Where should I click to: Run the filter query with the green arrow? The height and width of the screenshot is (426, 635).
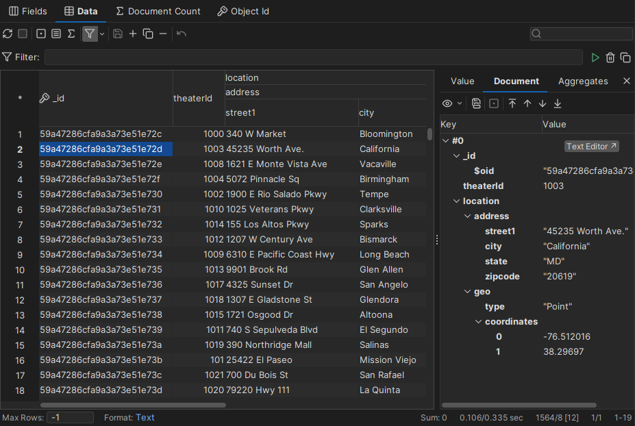point(595,58)
